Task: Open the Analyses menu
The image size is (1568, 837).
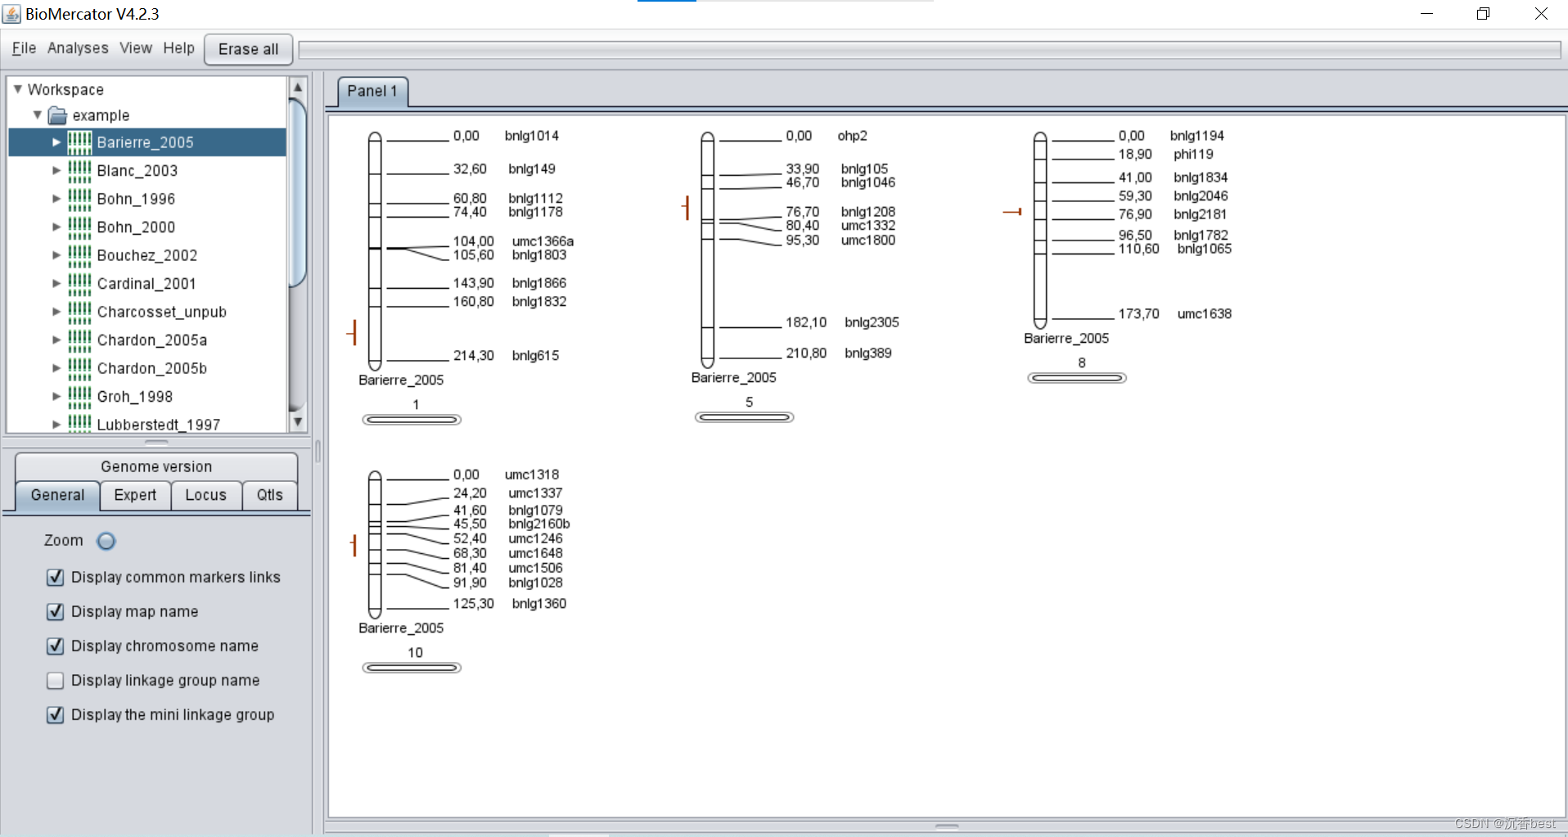Action: pyautogui.click(x=78, y=47)
